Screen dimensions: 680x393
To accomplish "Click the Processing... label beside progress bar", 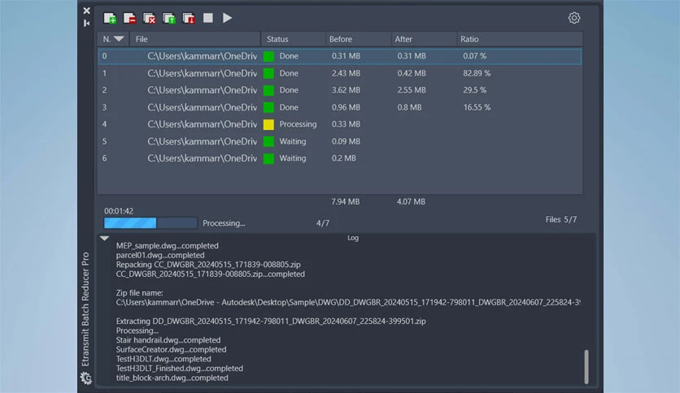I will coord(224,223).
